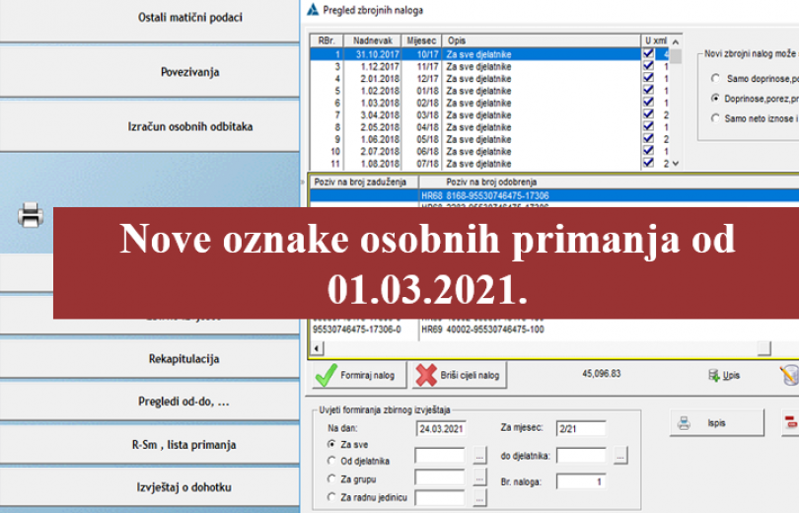
Task: Select Za sve radio button
Action: click(331, 444)
